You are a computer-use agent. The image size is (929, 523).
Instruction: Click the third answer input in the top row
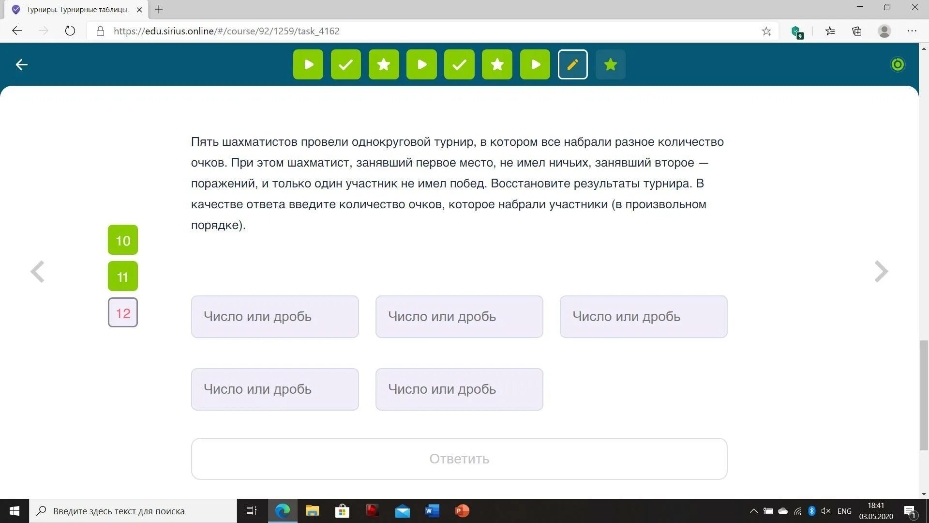coord(643,317)
